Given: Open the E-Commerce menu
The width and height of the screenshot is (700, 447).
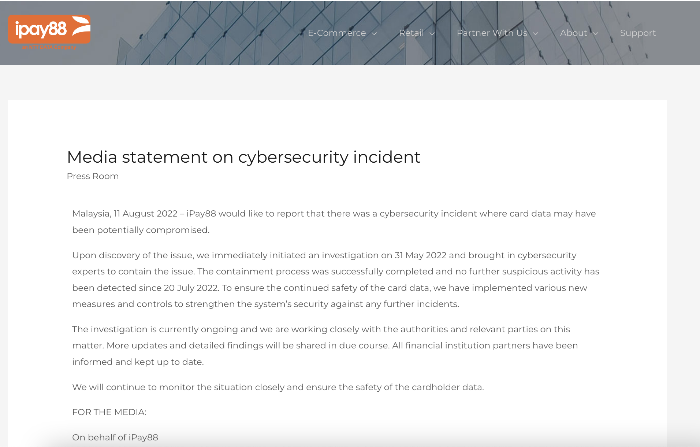Looking at the screenshot, I should (337, 33).
